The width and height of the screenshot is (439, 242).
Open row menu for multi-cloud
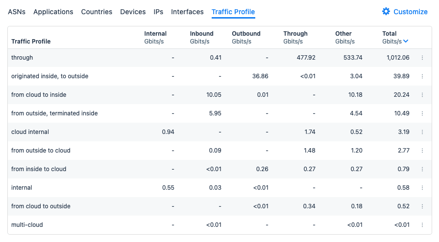[422, 225]
